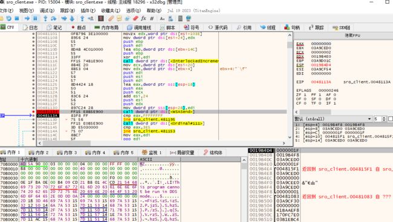This screenshot has height=222, width=393.
Task: Click the Open File folder icon
Action: click(x=1, y=18)
